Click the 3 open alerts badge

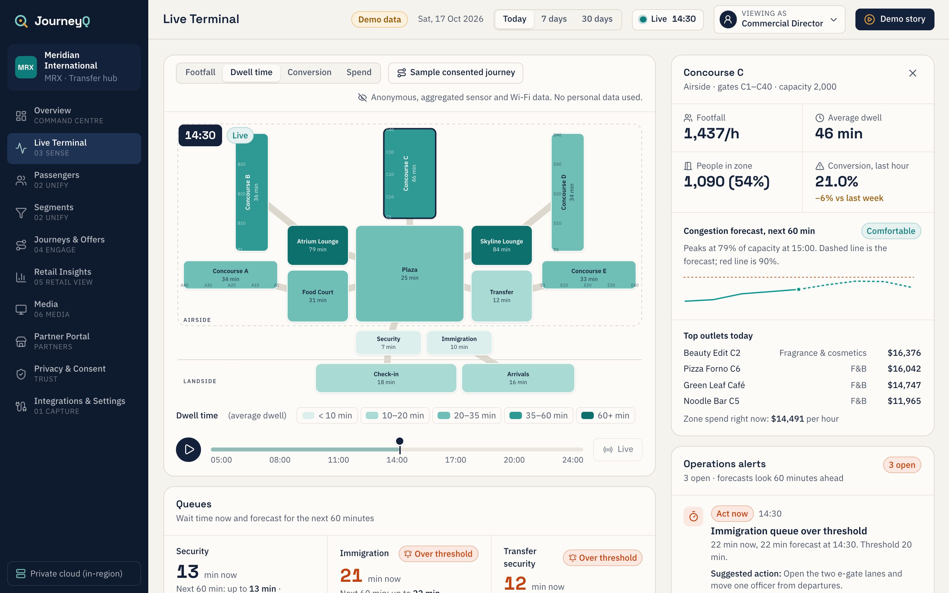[902, 465]
